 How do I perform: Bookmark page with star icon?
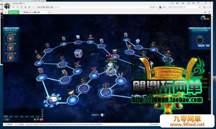(x=25, y=7)
